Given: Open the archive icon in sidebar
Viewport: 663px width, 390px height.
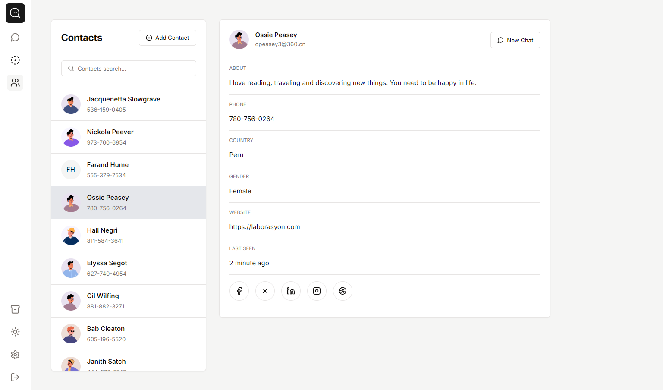Looking at the screenshot, I should [x=15, y=309].
